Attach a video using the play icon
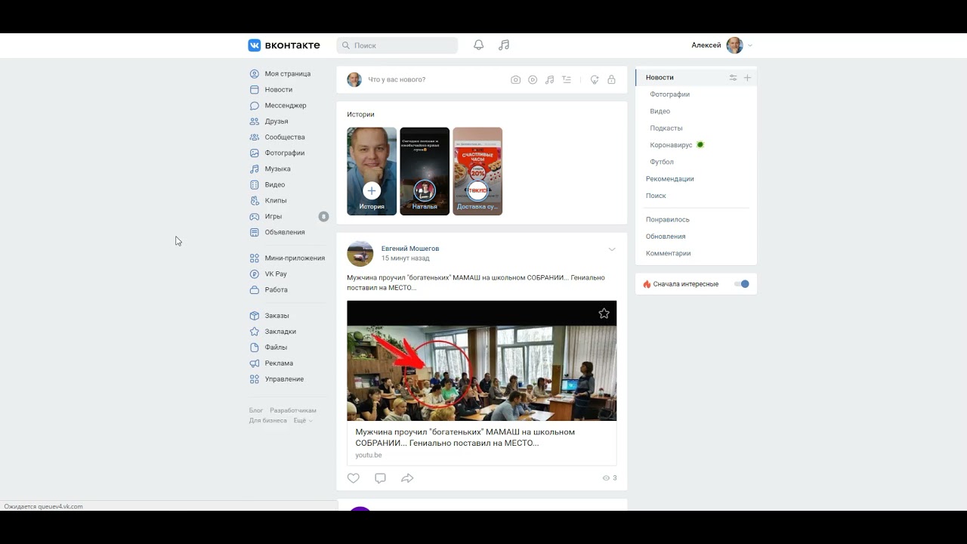Viewport: 967px width, 544px height. 533,79
